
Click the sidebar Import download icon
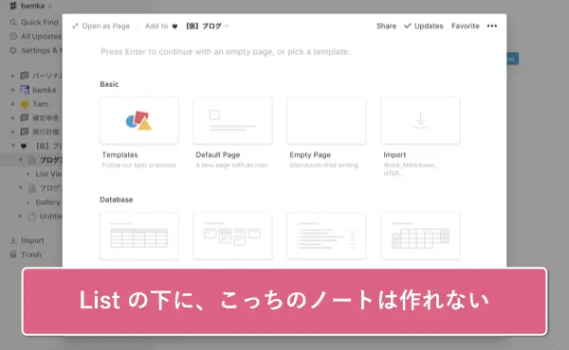[13, 240]
